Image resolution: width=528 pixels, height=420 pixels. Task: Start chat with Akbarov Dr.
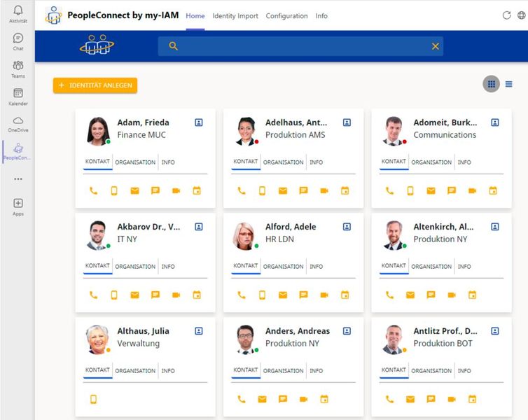155,295
